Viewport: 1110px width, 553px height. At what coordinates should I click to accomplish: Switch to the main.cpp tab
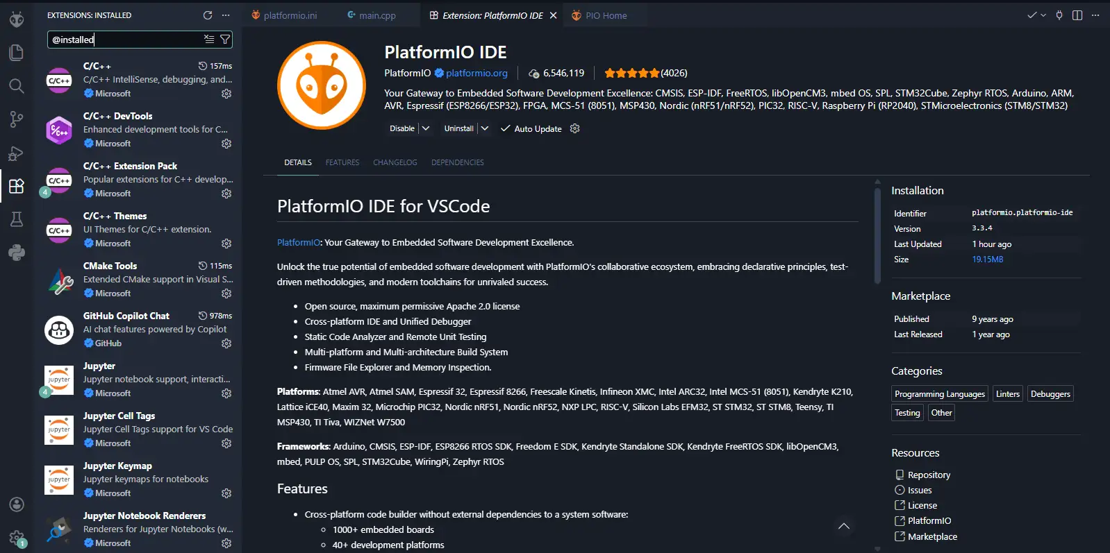372,15
